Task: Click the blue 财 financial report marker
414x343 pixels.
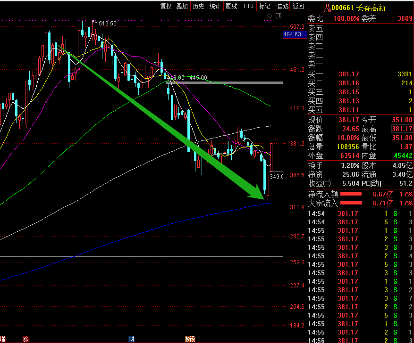Action: coord(131,339)
